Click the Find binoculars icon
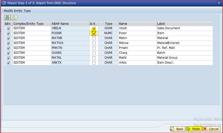The height and width of the screenshot is (133, 223). [x=7, y=18]
